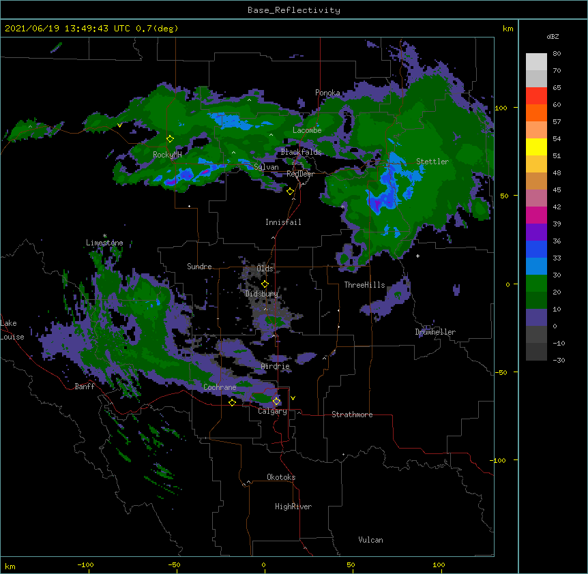Screen dimensions: 588x574
Task: Click the km unit label at top right
Action: click(508, 29)
